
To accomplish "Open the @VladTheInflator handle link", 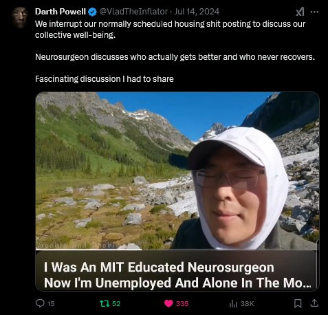I will (133, 12).
